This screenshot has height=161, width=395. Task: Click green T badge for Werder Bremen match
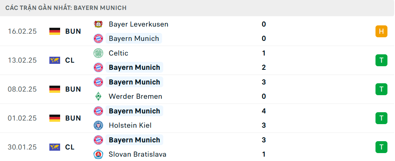[x=381, y=89]
